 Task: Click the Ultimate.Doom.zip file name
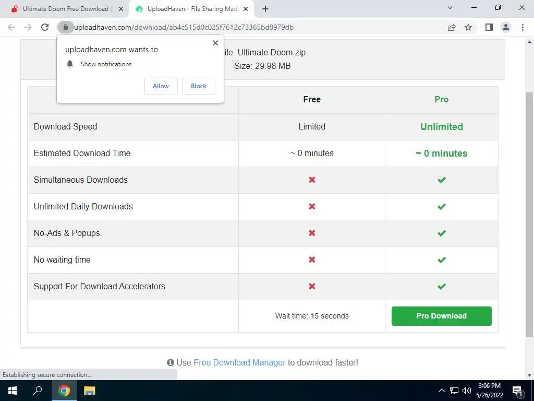[x=271, y=53]
